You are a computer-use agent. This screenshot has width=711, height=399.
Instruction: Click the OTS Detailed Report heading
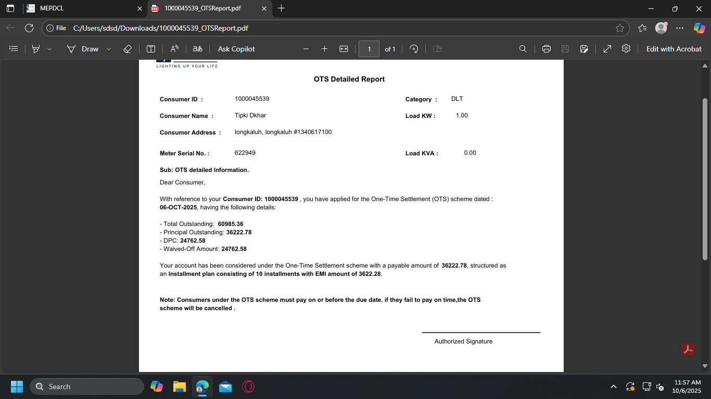point(349,79)
